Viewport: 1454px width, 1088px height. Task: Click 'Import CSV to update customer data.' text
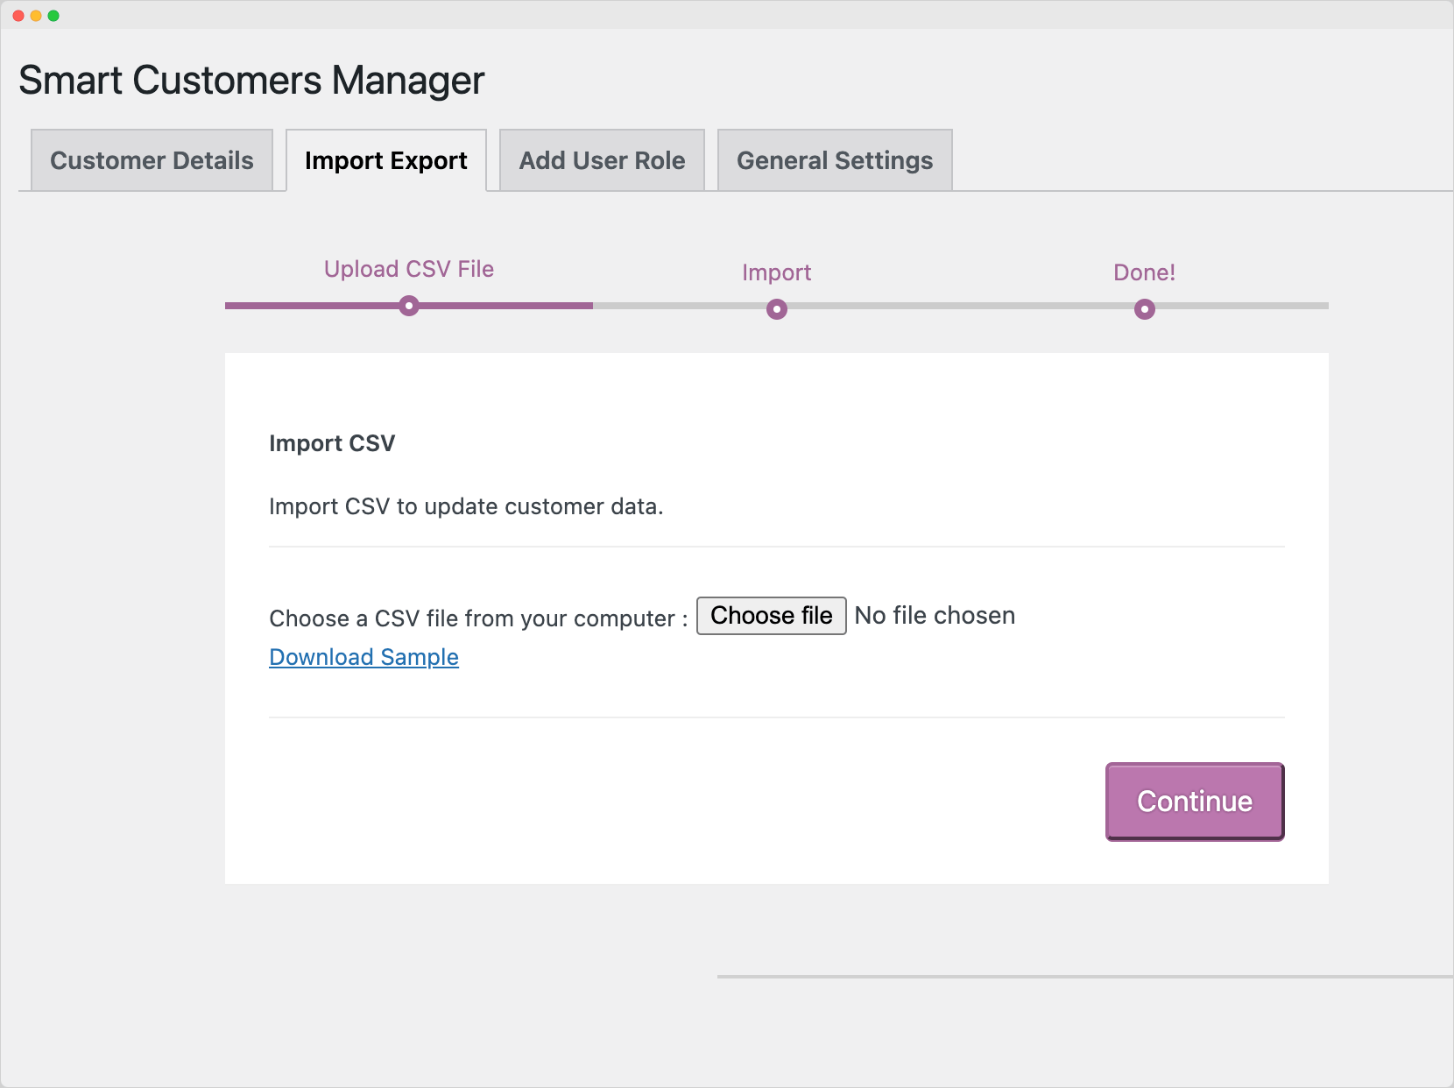466,506
